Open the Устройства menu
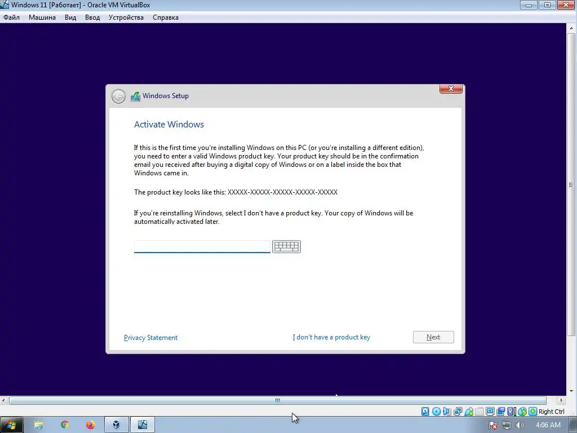This screenshot has height=433, width=577. (126, 17)
